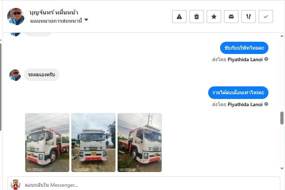Click the scroll down arrow of chat
This screenshot has width=285, height=190.
pos(282,168)
